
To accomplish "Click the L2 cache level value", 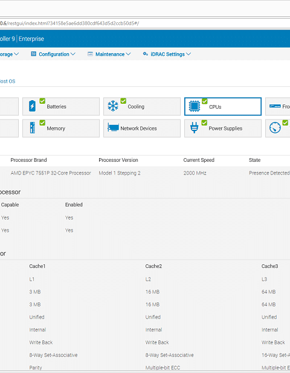I will (x=148, y=279).
